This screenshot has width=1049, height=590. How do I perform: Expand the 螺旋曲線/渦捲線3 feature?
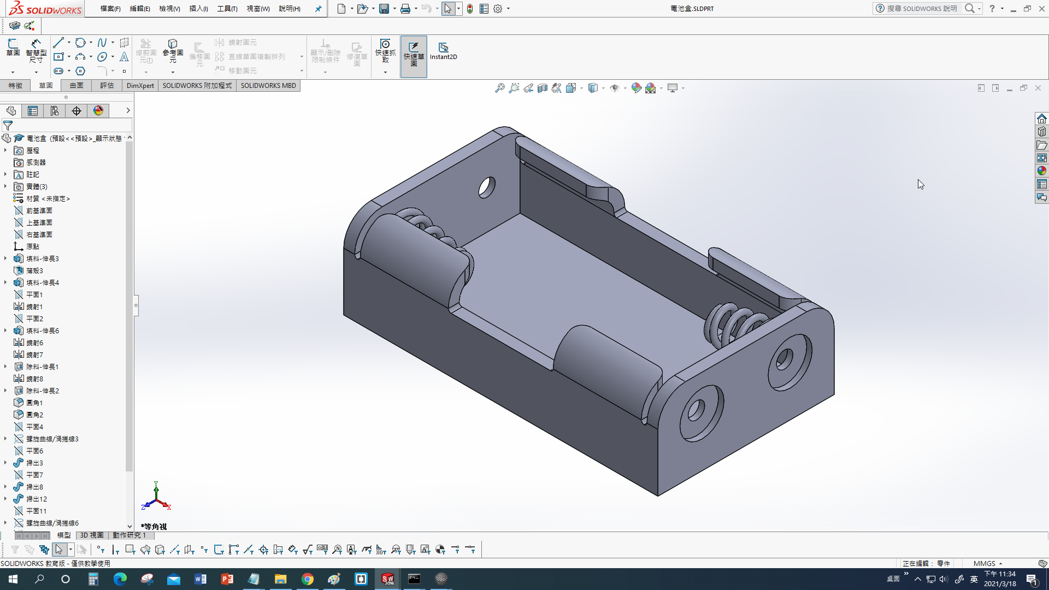[5, 439]
